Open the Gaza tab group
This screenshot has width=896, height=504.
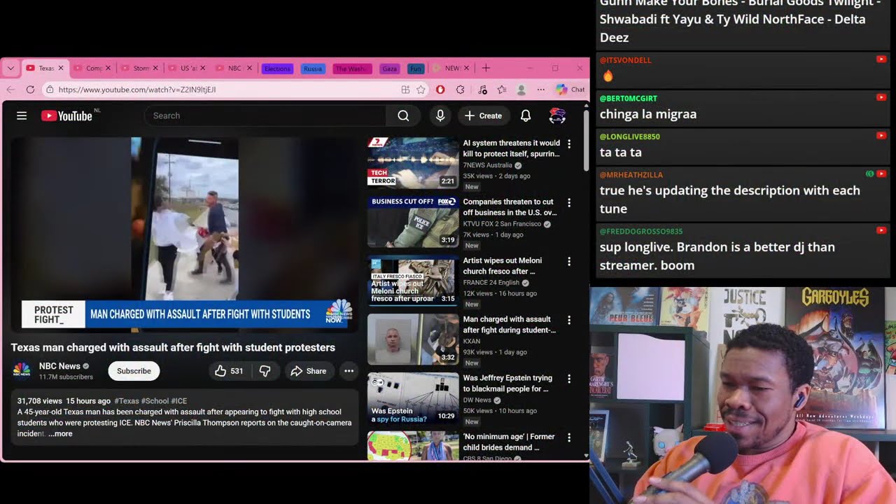click(390, 69)
